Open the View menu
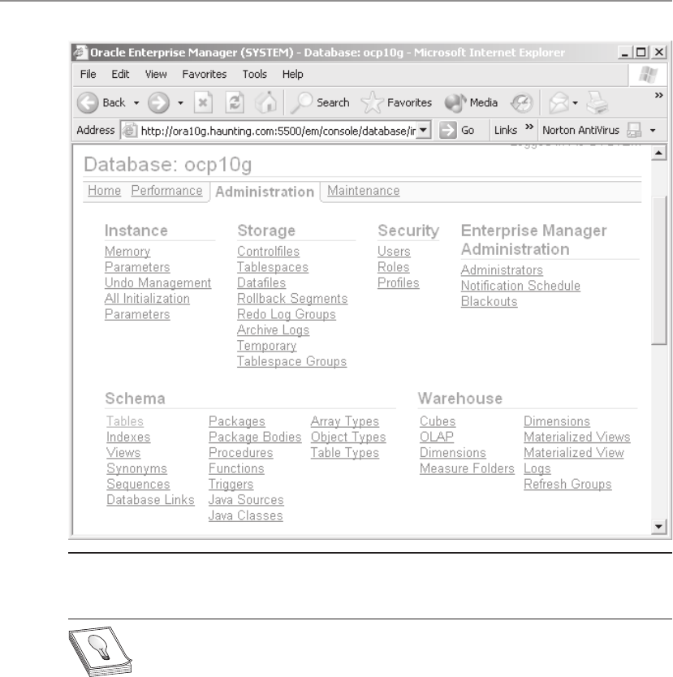Screen dimensions: 673x677 click(156, 74)
